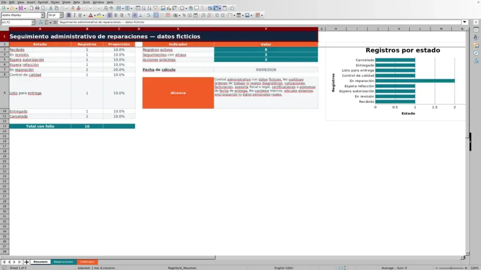481x270 pixels.
Task: Click the Export as PDF icon
Action: (31, 8)
